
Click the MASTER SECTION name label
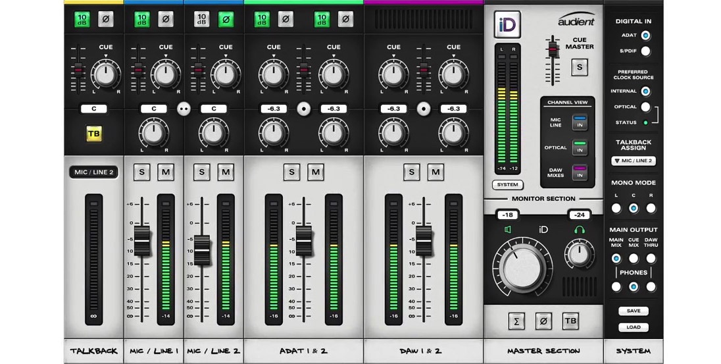[543, 351]
